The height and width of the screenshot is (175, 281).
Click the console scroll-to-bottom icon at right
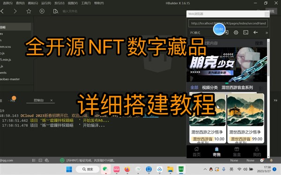click(x=275, y=100)
